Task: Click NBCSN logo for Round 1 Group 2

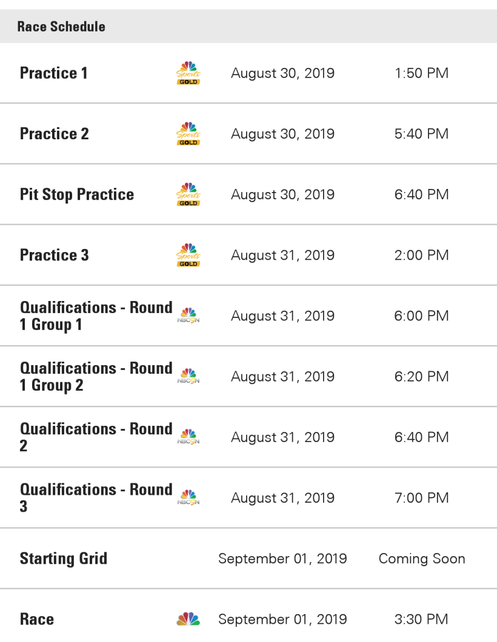Action: coord(188,376)
